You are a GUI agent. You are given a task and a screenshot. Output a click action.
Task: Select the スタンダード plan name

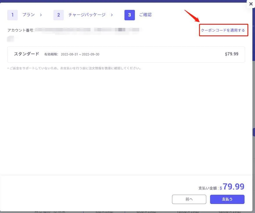26,54
